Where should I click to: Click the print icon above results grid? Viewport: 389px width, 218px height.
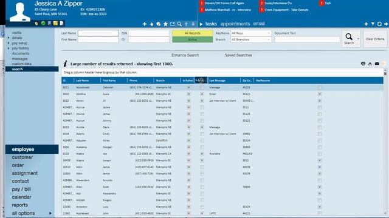pos(363,64)
